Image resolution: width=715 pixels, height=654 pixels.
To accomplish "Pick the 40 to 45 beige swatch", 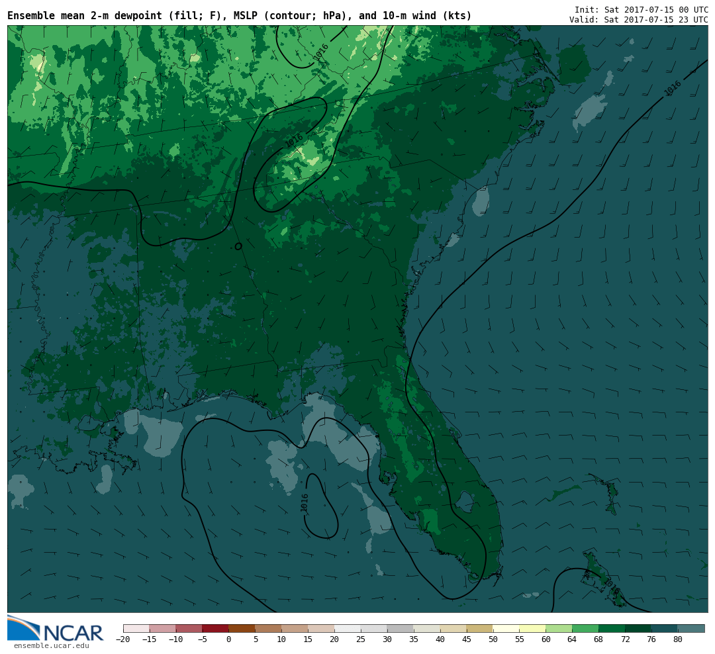I will [453, 628].
